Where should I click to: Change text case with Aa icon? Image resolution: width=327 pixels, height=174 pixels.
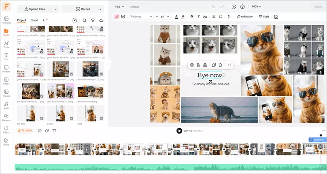[x=205, y=16]
